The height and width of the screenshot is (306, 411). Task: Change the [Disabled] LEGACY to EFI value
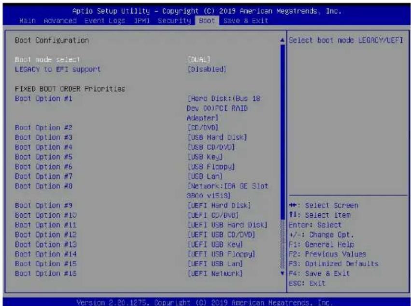[207, 69]
